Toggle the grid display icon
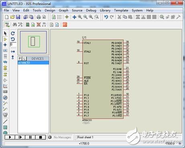 [x=59, y=17]
